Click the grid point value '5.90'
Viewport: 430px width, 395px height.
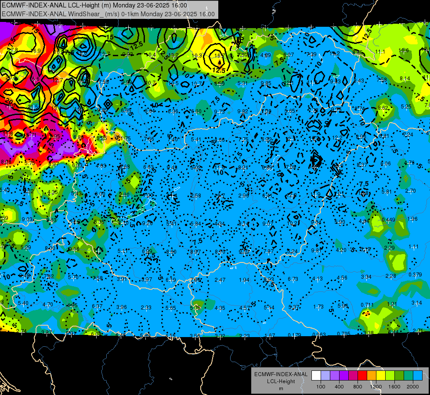[x=340, y=222]
